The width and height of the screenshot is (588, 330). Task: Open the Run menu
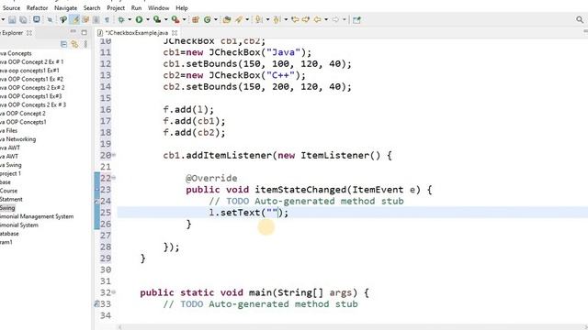[136, 8]
